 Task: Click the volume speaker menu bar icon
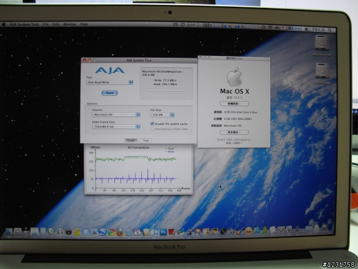click(277, 27)
